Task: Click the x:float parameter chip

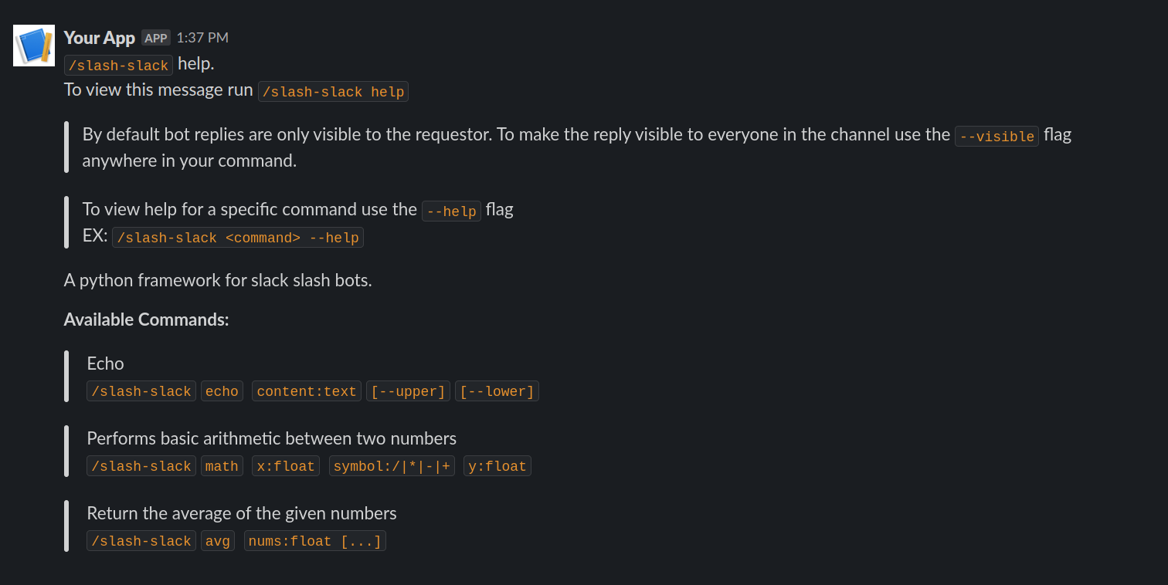Action: [x=286, y=466]
